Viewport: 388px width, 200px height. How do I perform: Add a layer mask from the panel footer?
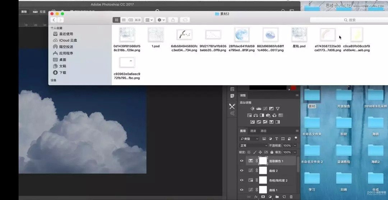(263, 197)
